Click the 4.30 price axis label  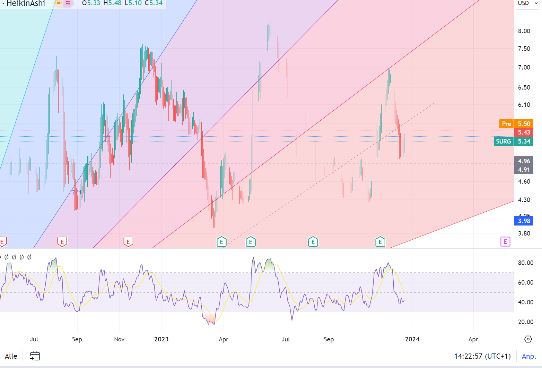[524, 200]
